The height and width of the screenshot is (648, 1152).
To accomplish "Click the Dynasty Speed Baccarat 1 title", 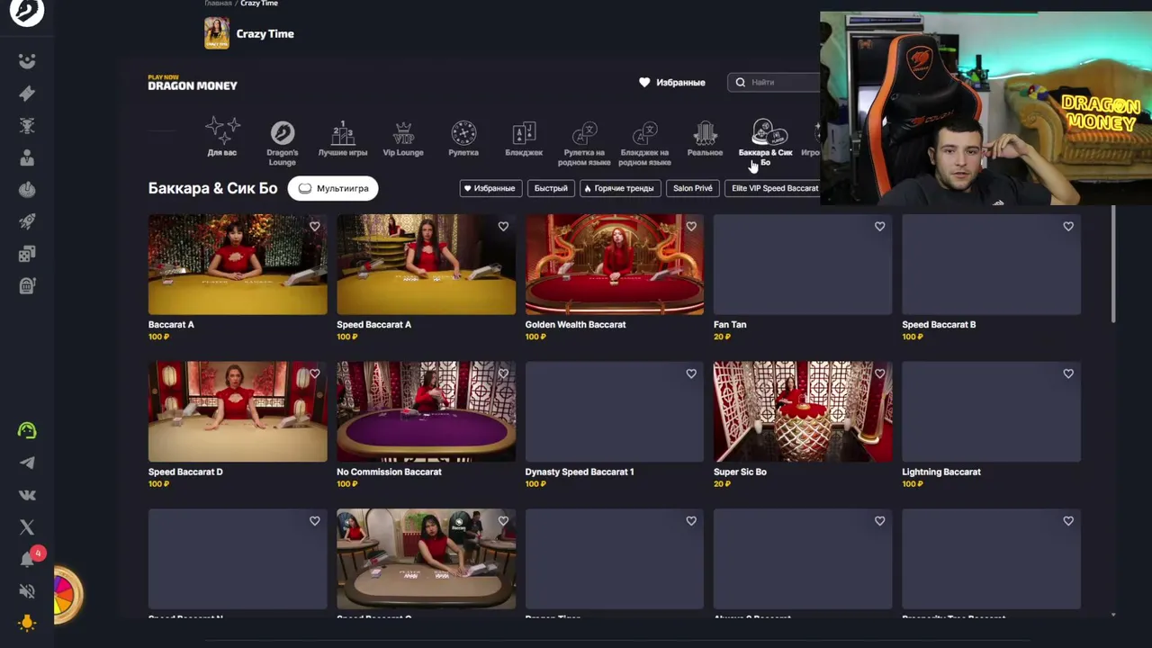I will pos(580,472).
